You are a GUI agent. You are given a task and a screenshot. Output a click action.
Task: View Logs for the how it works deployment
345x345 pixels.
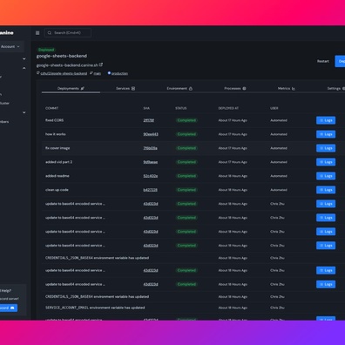pyautogui.click(x=326, y=134)
